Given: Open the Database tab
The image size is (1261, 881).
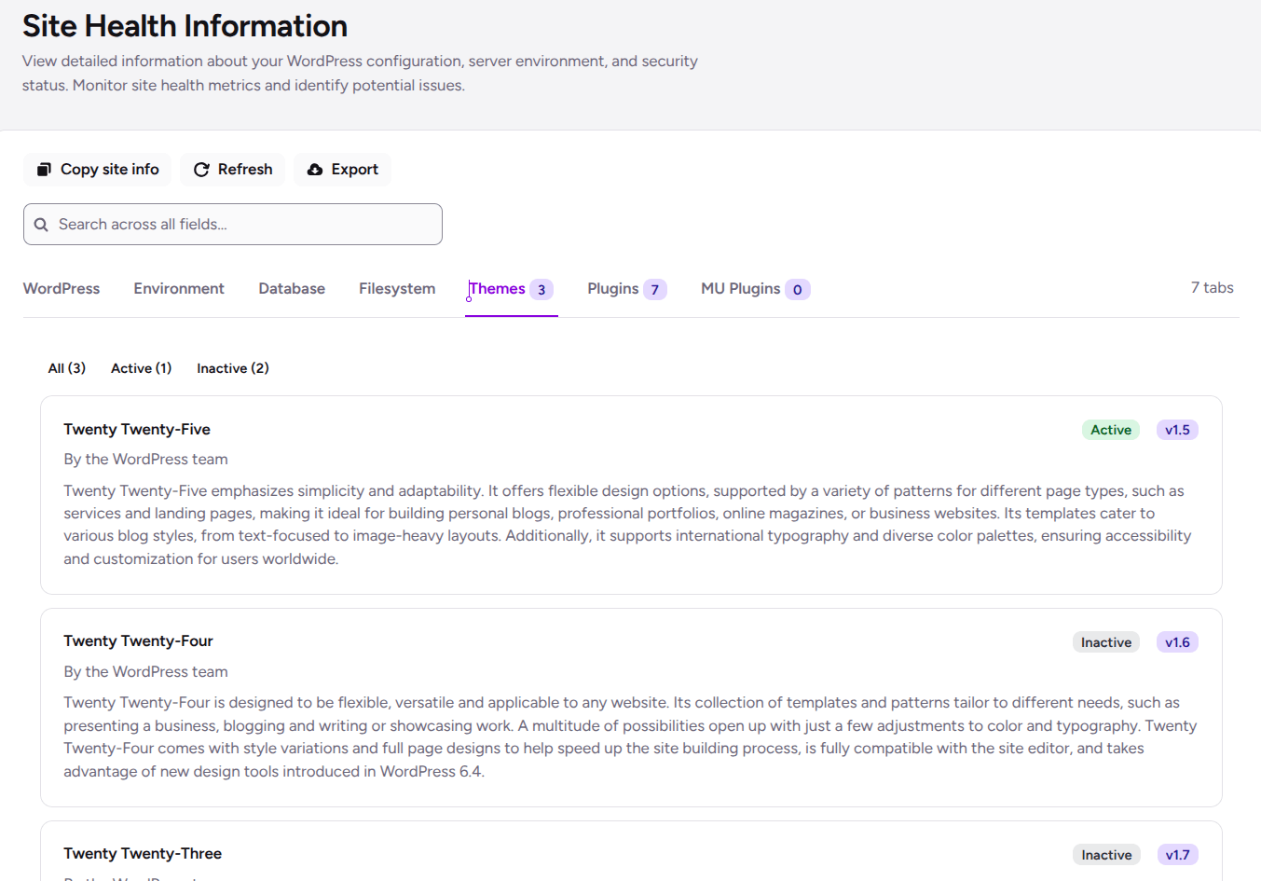Looking at the screenshot, I should (x=292, y=289).
